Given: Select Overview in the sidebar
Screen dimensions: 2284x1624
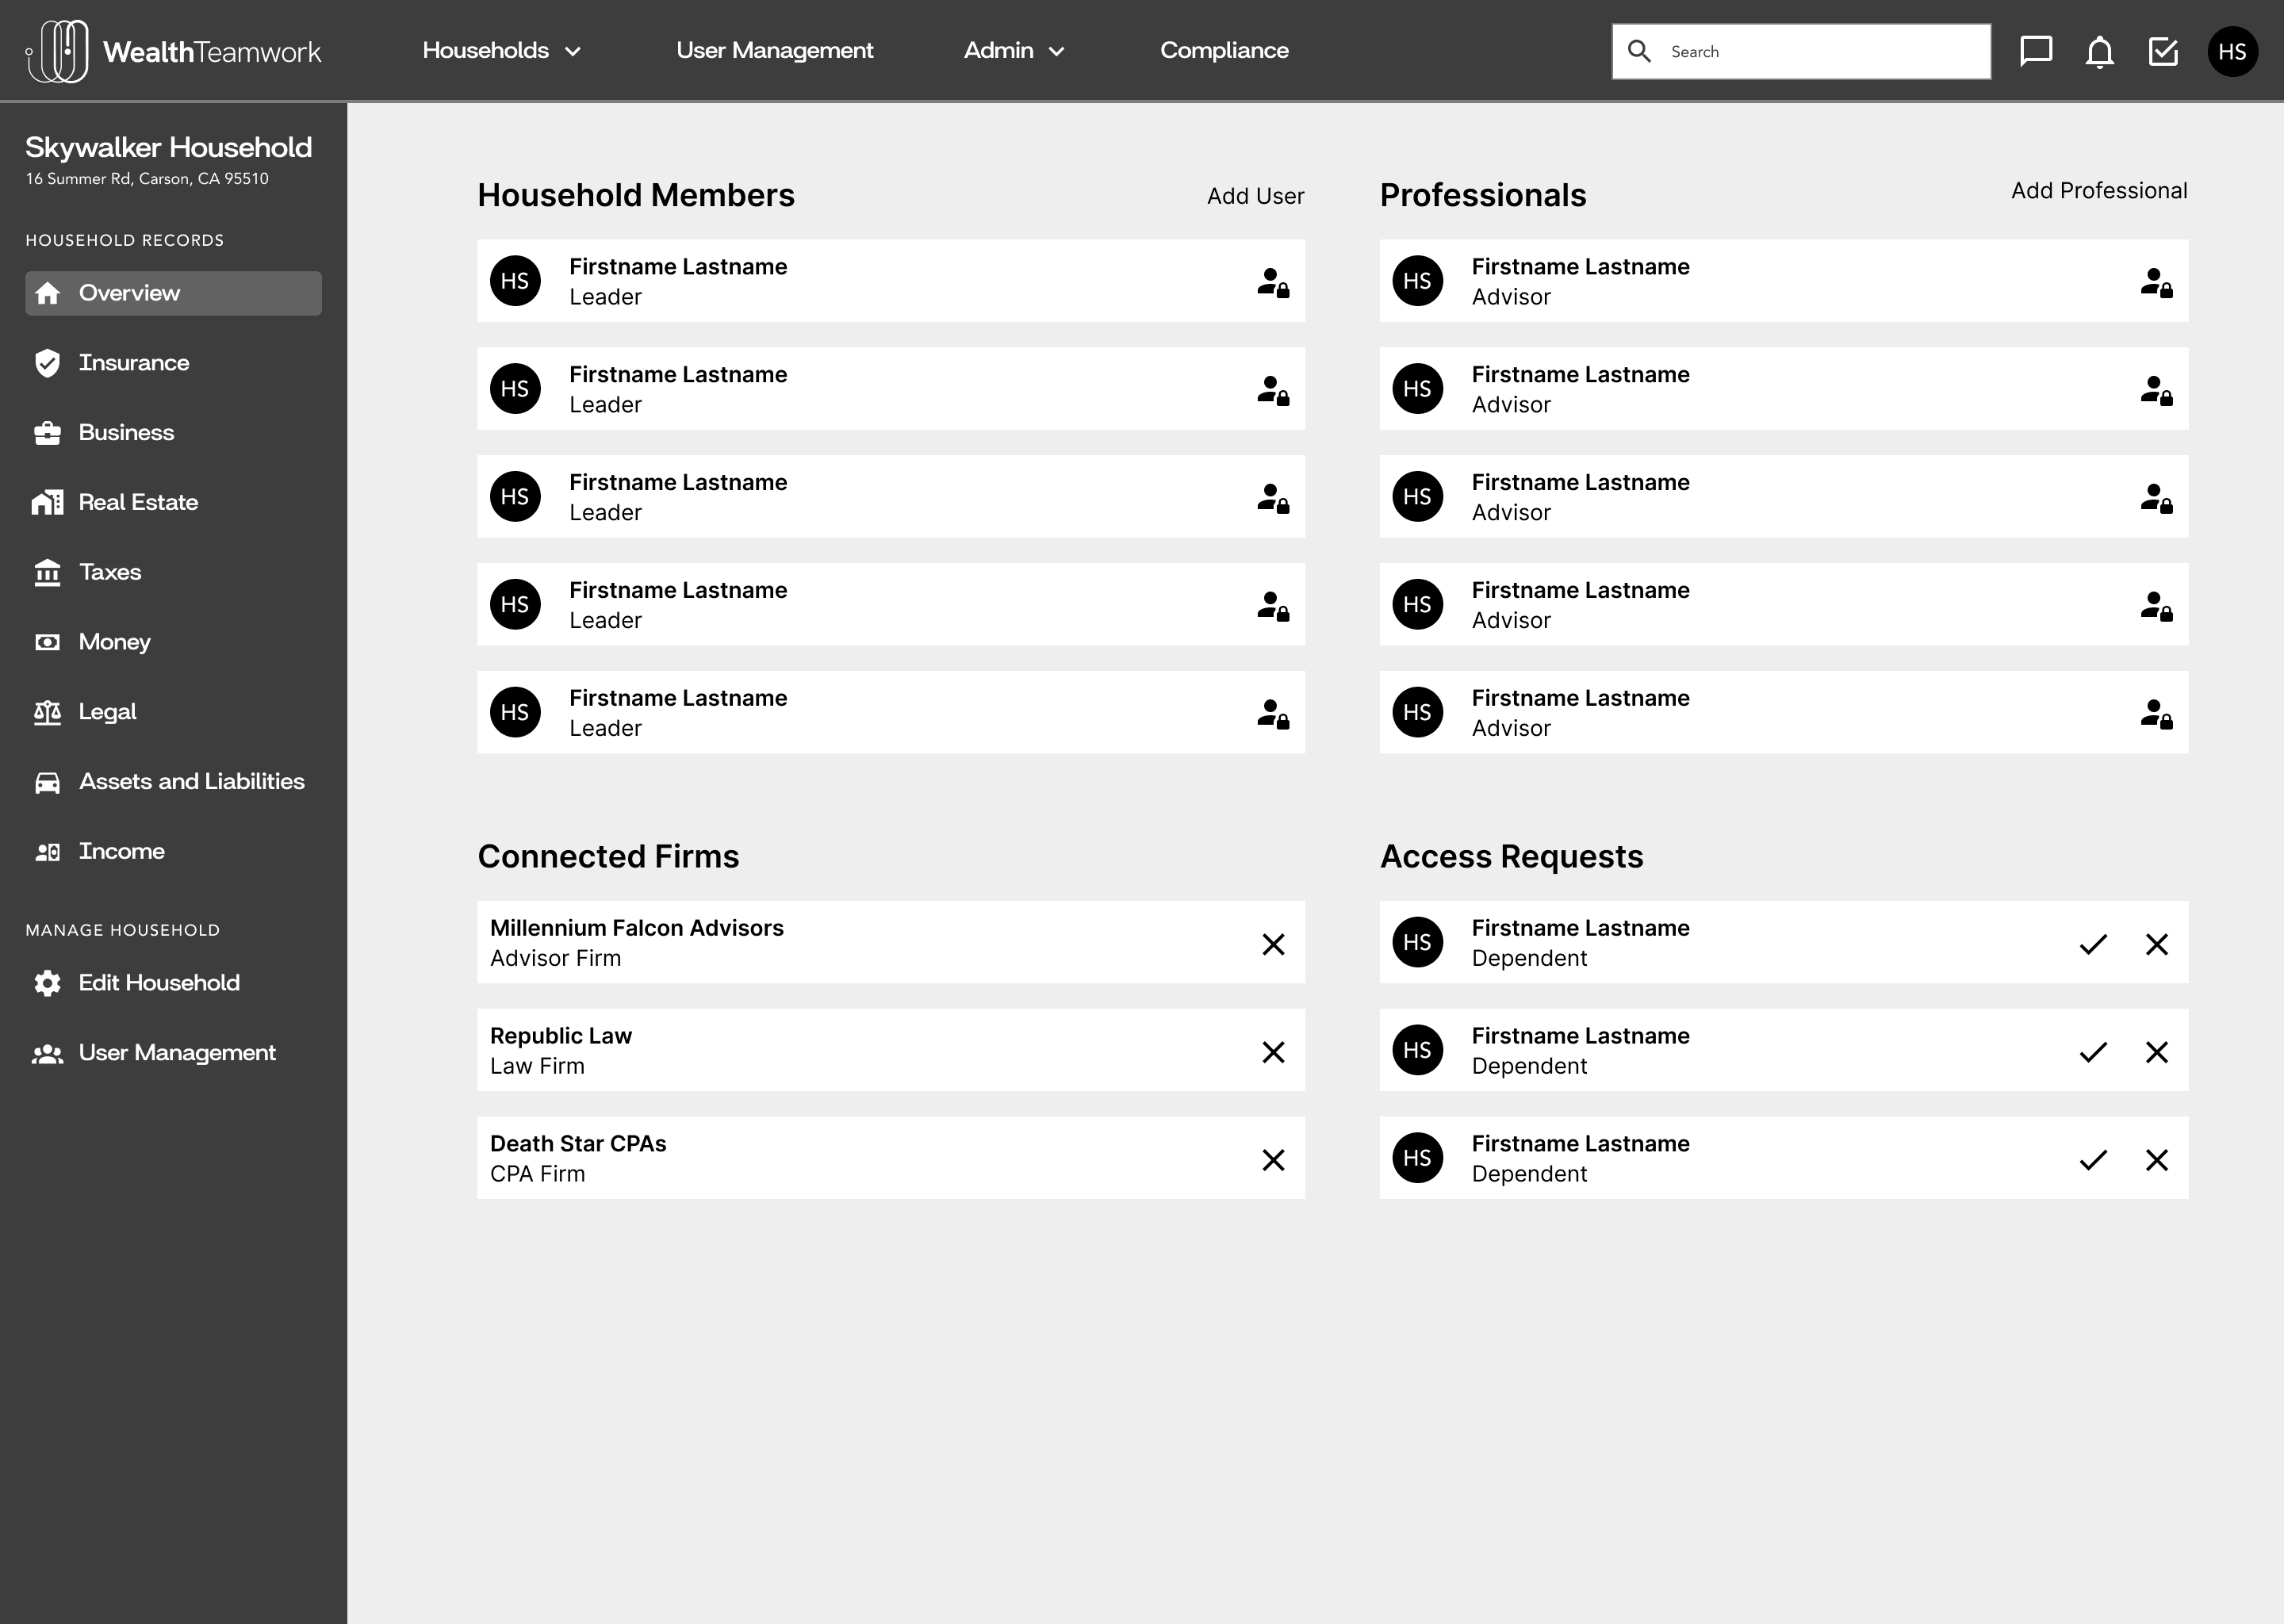Looking at the screenshot, I should [173, 293].
